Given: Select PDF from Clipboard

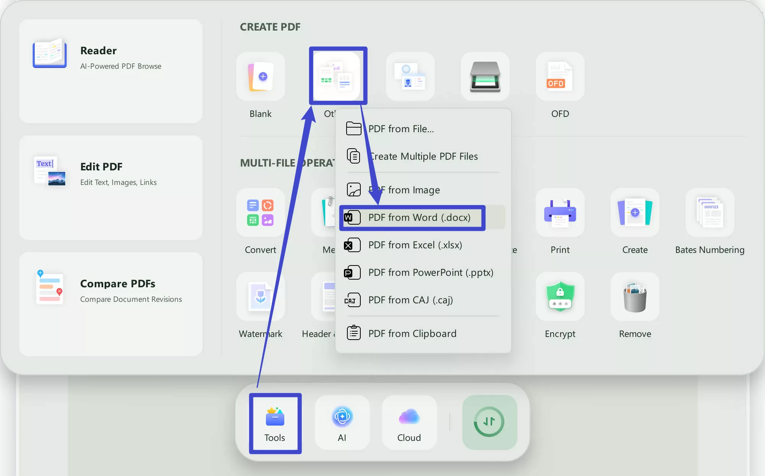Looking at the screenshot, I should [x=412, y=333].
